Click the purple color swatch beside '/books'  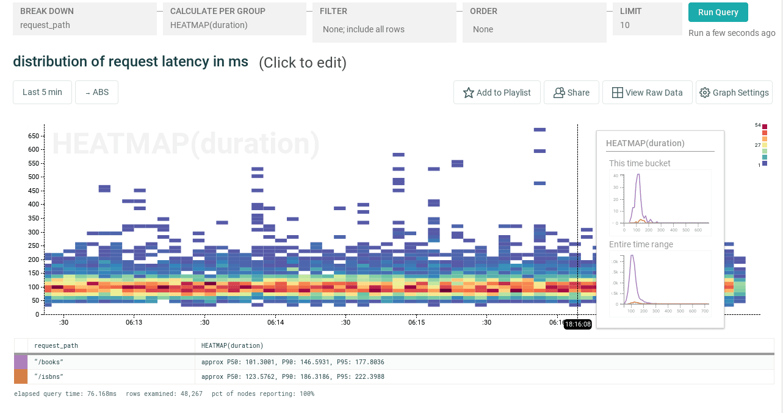[x=21, y=361]
